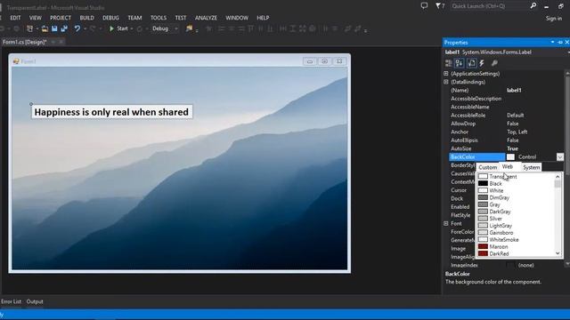
Task: Click the Property Pages wrench icon
Action: 494,63
